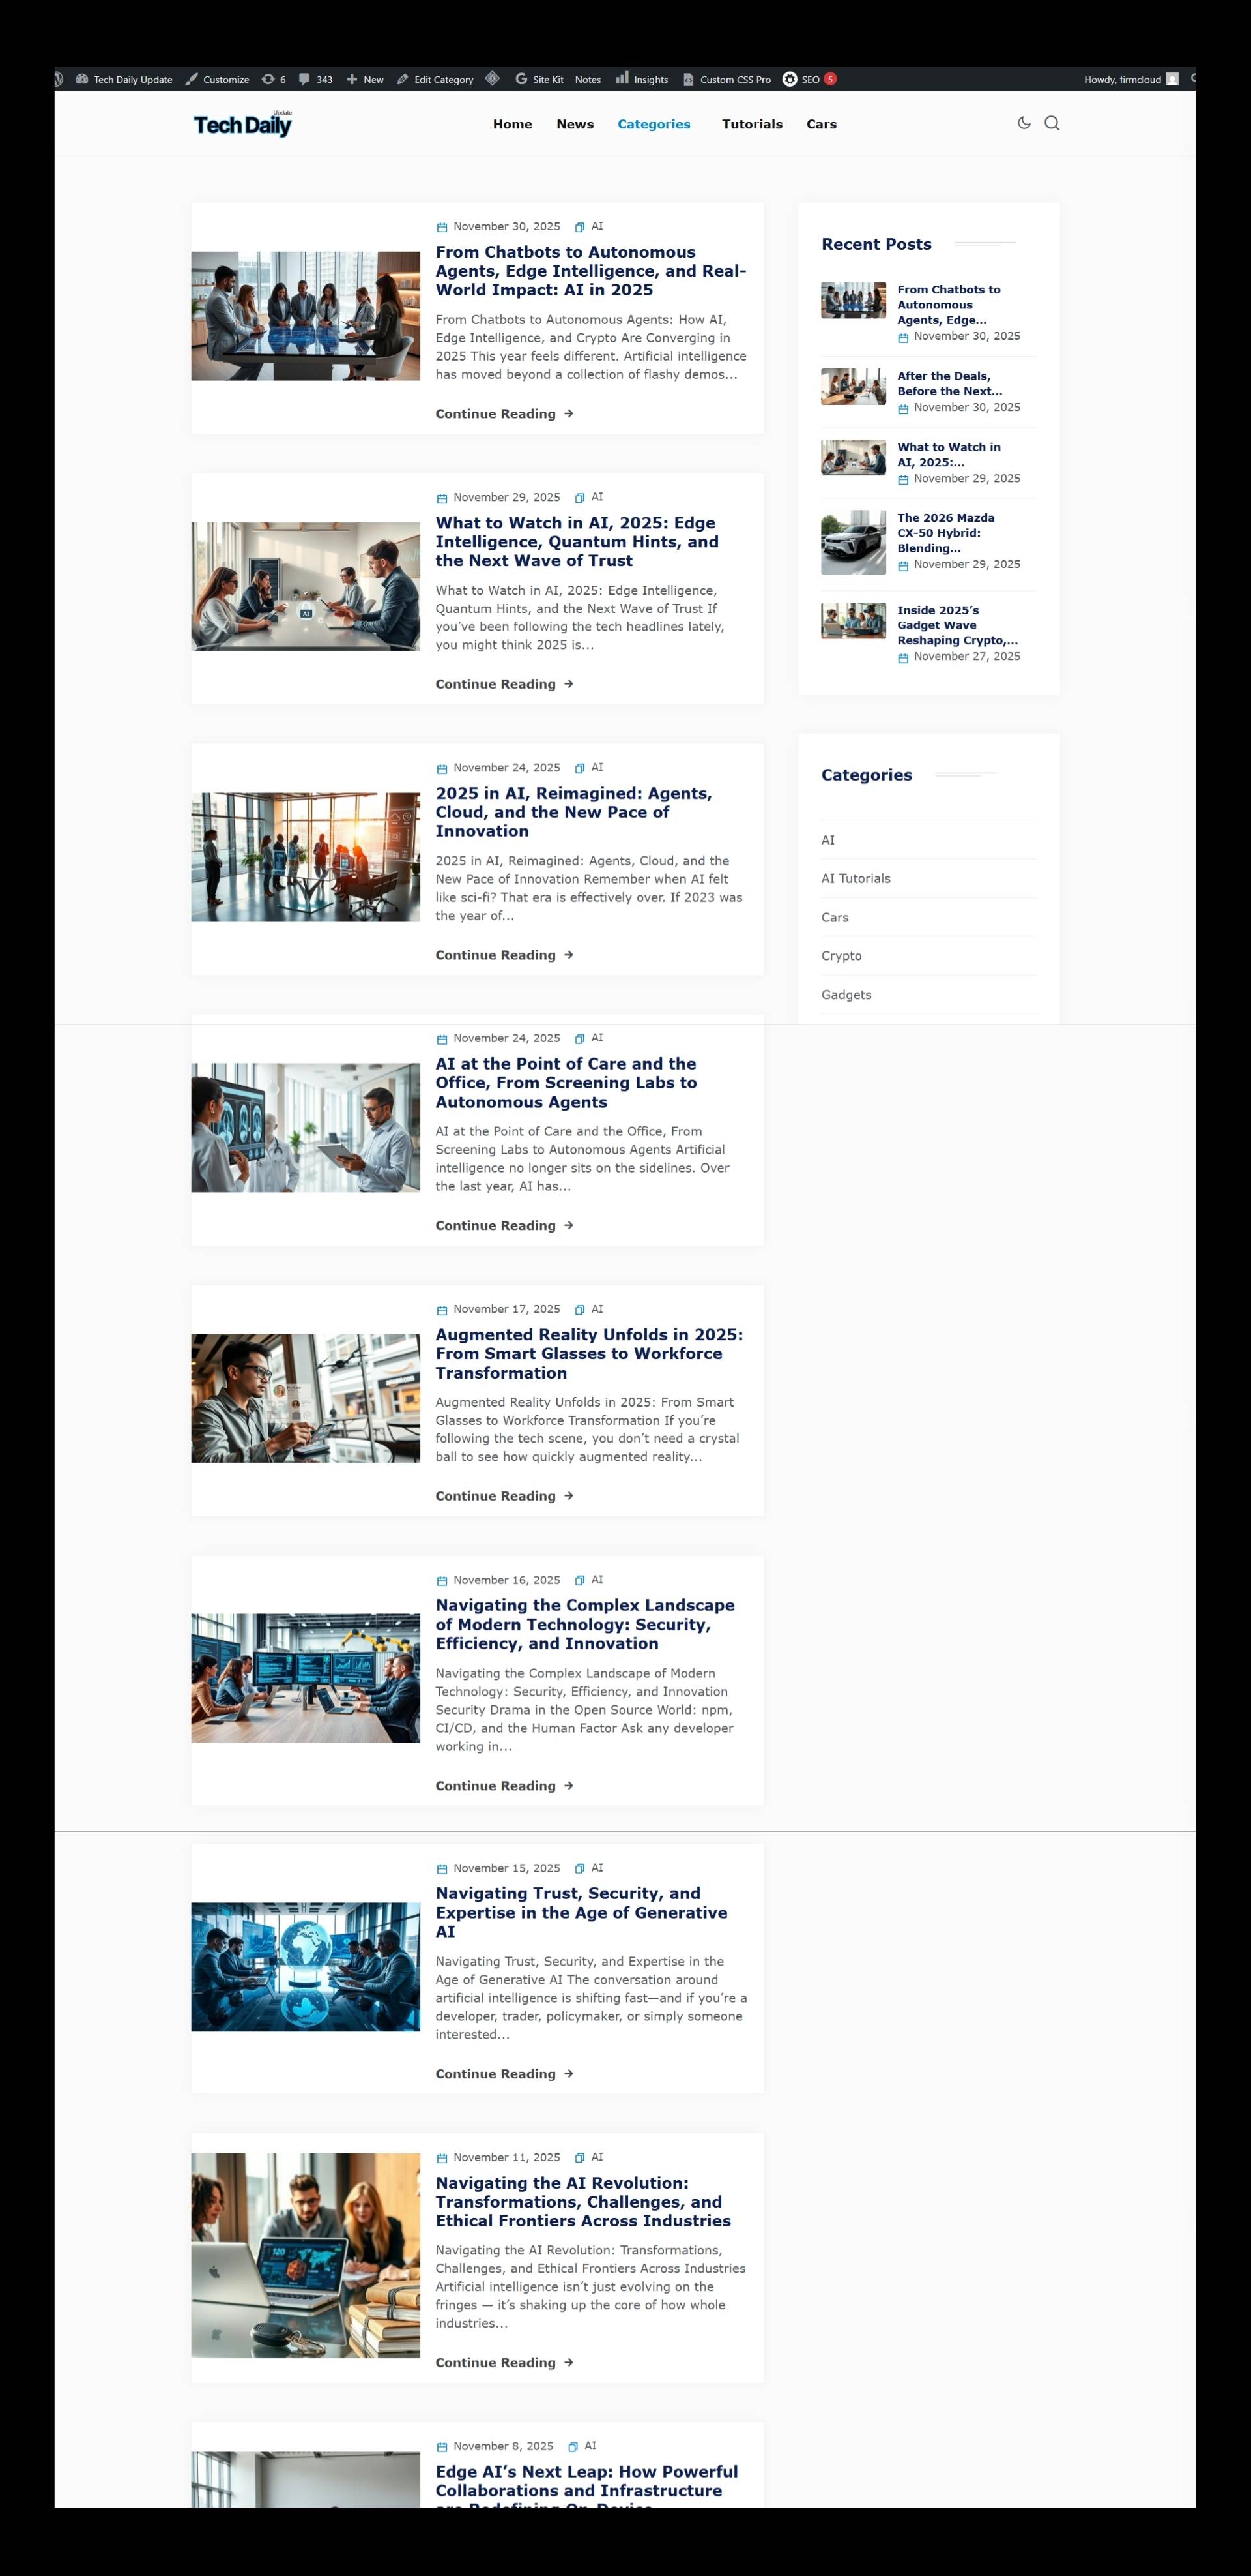Select the Cars category in sidebar list
This screenshot has width=1251, height=2576.
[835, 918]
